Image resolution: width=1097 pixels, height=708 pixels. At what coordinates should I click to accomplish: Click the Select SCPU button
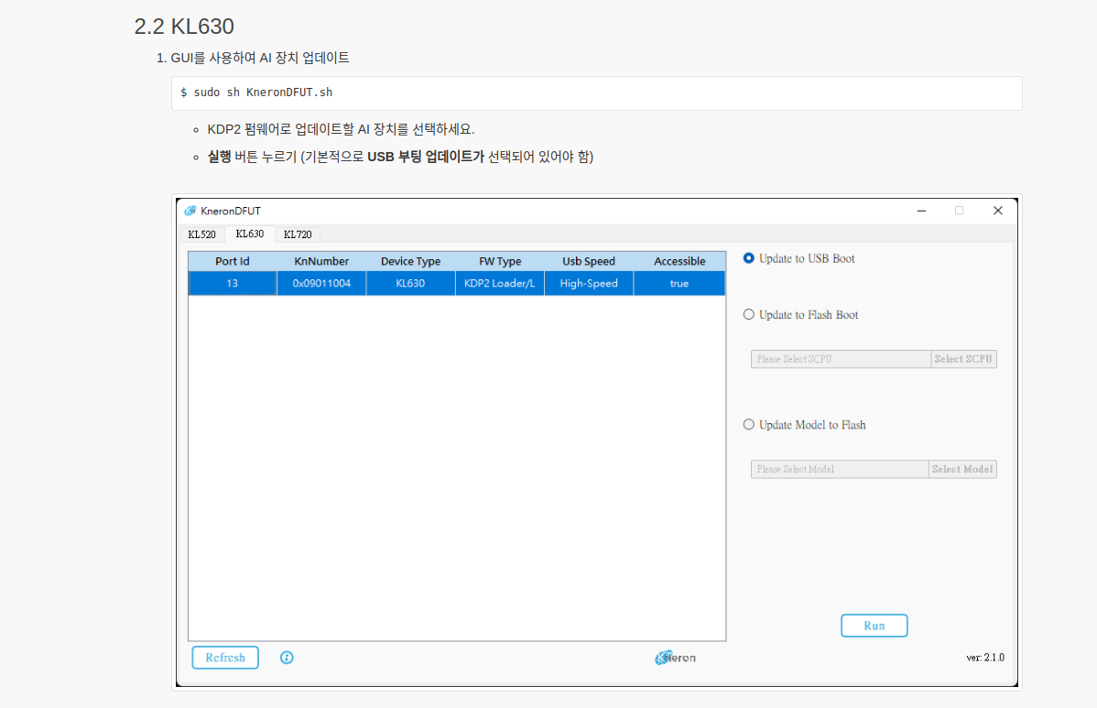[x=963, y=359]
